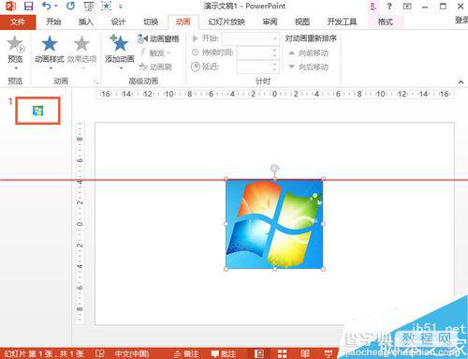This screenshot has height=359, width=468.
Task: Toggle the 备注 Notes pane
Action: click(186, 353)
